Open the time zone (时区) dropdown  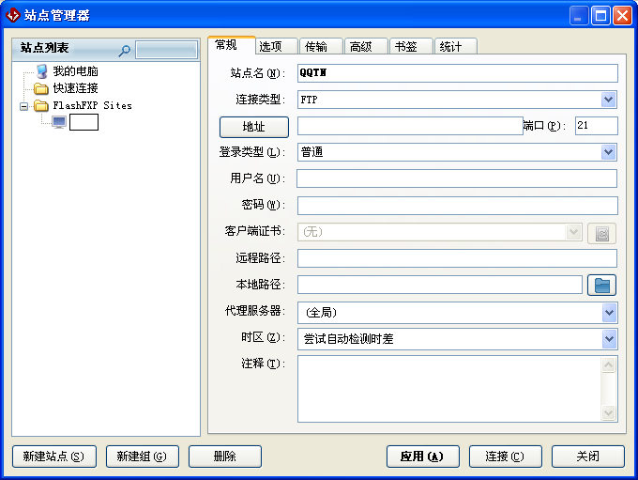click(608, 339)
